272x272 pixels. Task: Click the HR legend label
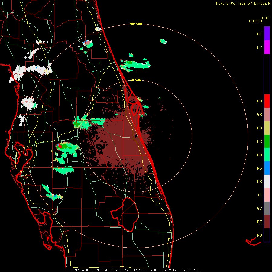click(259, 141)
